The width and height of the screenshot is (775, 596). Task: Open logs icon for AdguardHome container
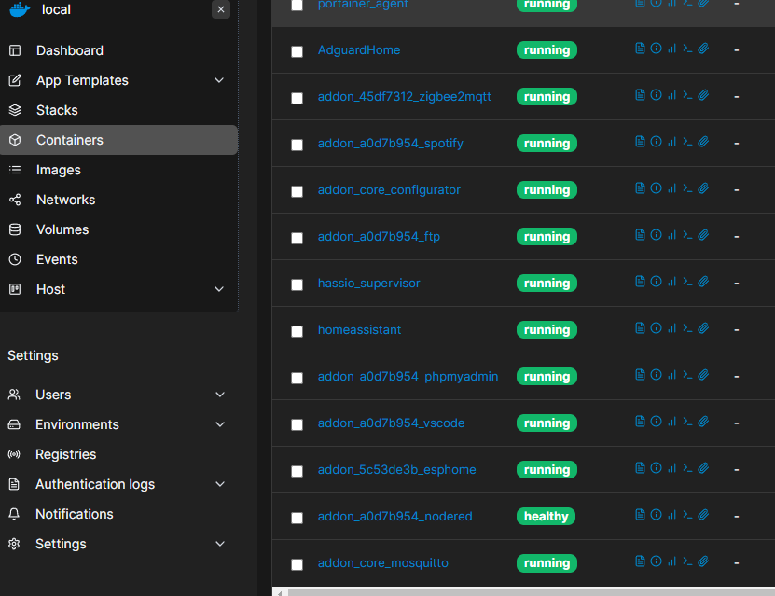click(640, 49)
